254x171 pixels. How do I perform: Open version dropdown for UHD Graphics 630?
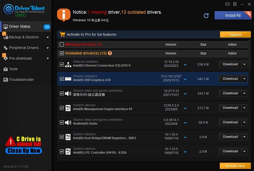(x=185, y=80)
